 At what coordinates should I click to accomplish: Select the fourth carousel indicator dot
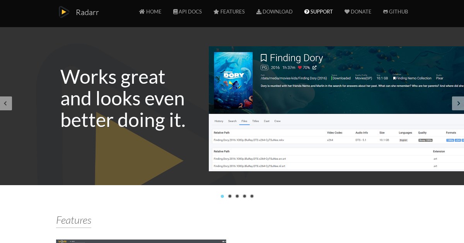pyautogui.click(x=244, y=196)
